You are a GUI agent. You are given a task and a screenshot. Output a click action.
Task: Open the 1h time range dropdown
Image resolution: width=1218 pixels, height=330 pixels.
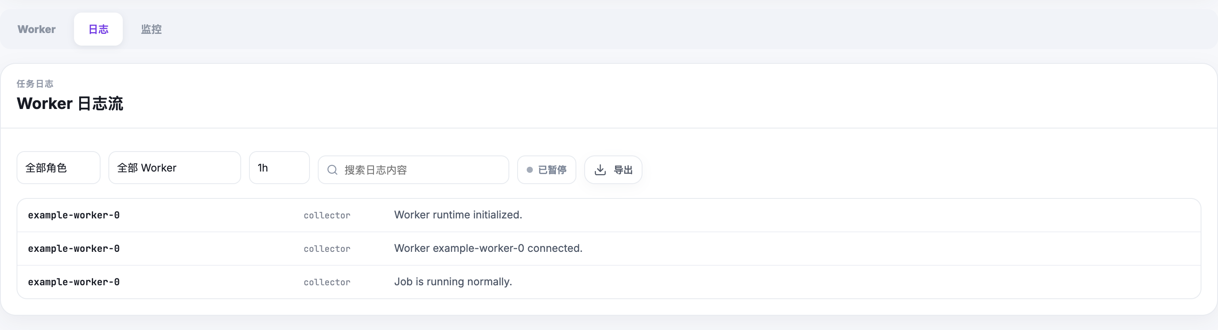click(x=279, y=168)
